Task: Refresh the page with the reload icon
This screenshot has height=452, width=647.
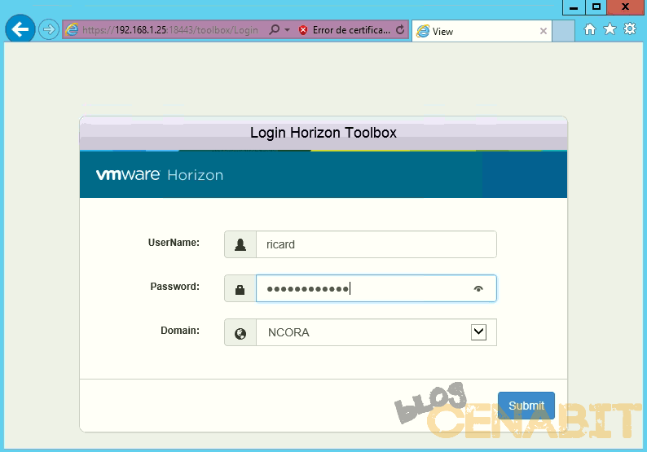Action: [x=400, y=29]
